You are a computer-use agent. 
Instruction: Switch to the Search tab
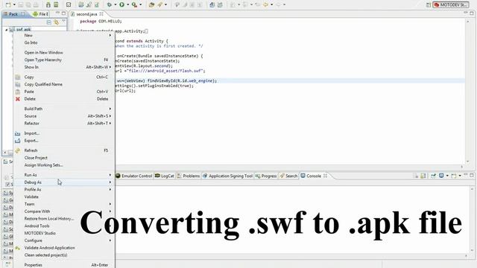pos(288,176)
